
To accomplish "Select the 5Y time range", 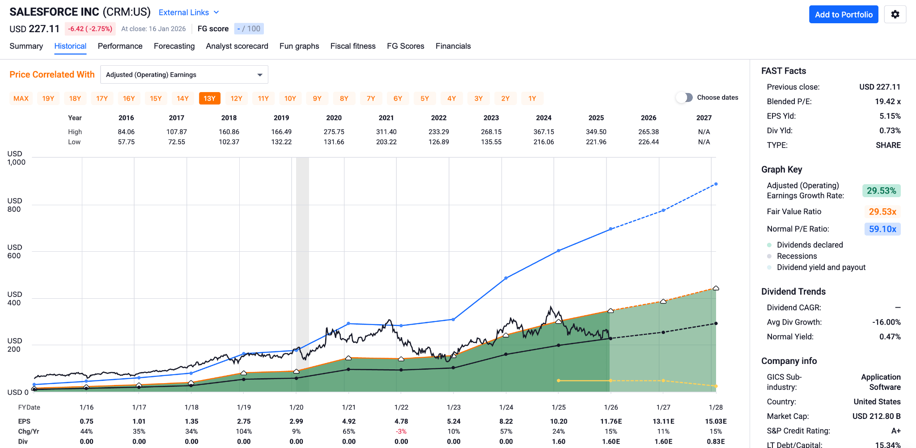I will click(424, 98).
